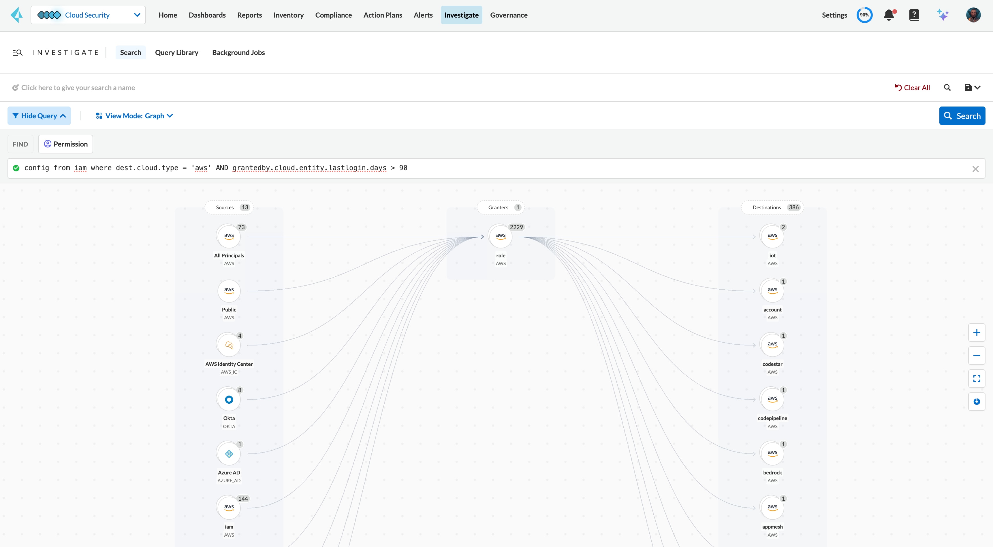
Task: Click the 73 badge on All Principals
Action: [241, 227]
